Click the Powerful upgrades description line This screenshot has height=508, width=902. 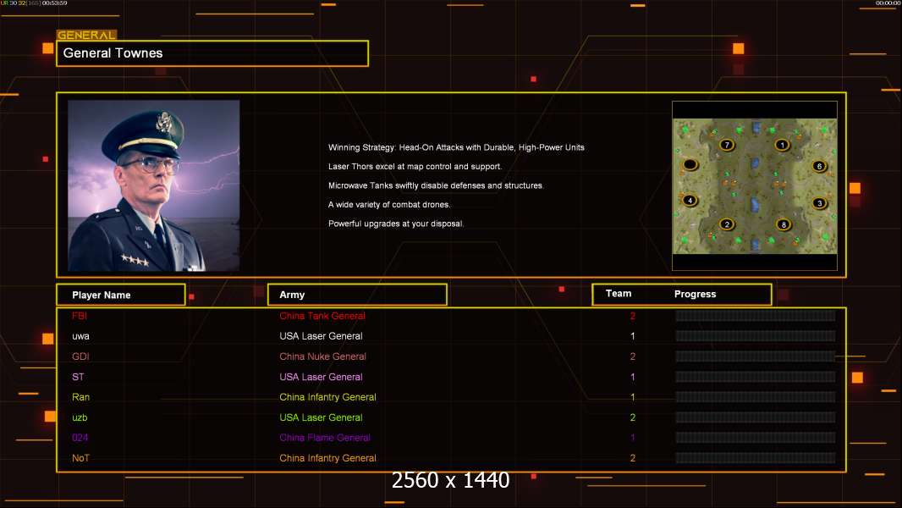pyautogui.click(x=396, y=224)
